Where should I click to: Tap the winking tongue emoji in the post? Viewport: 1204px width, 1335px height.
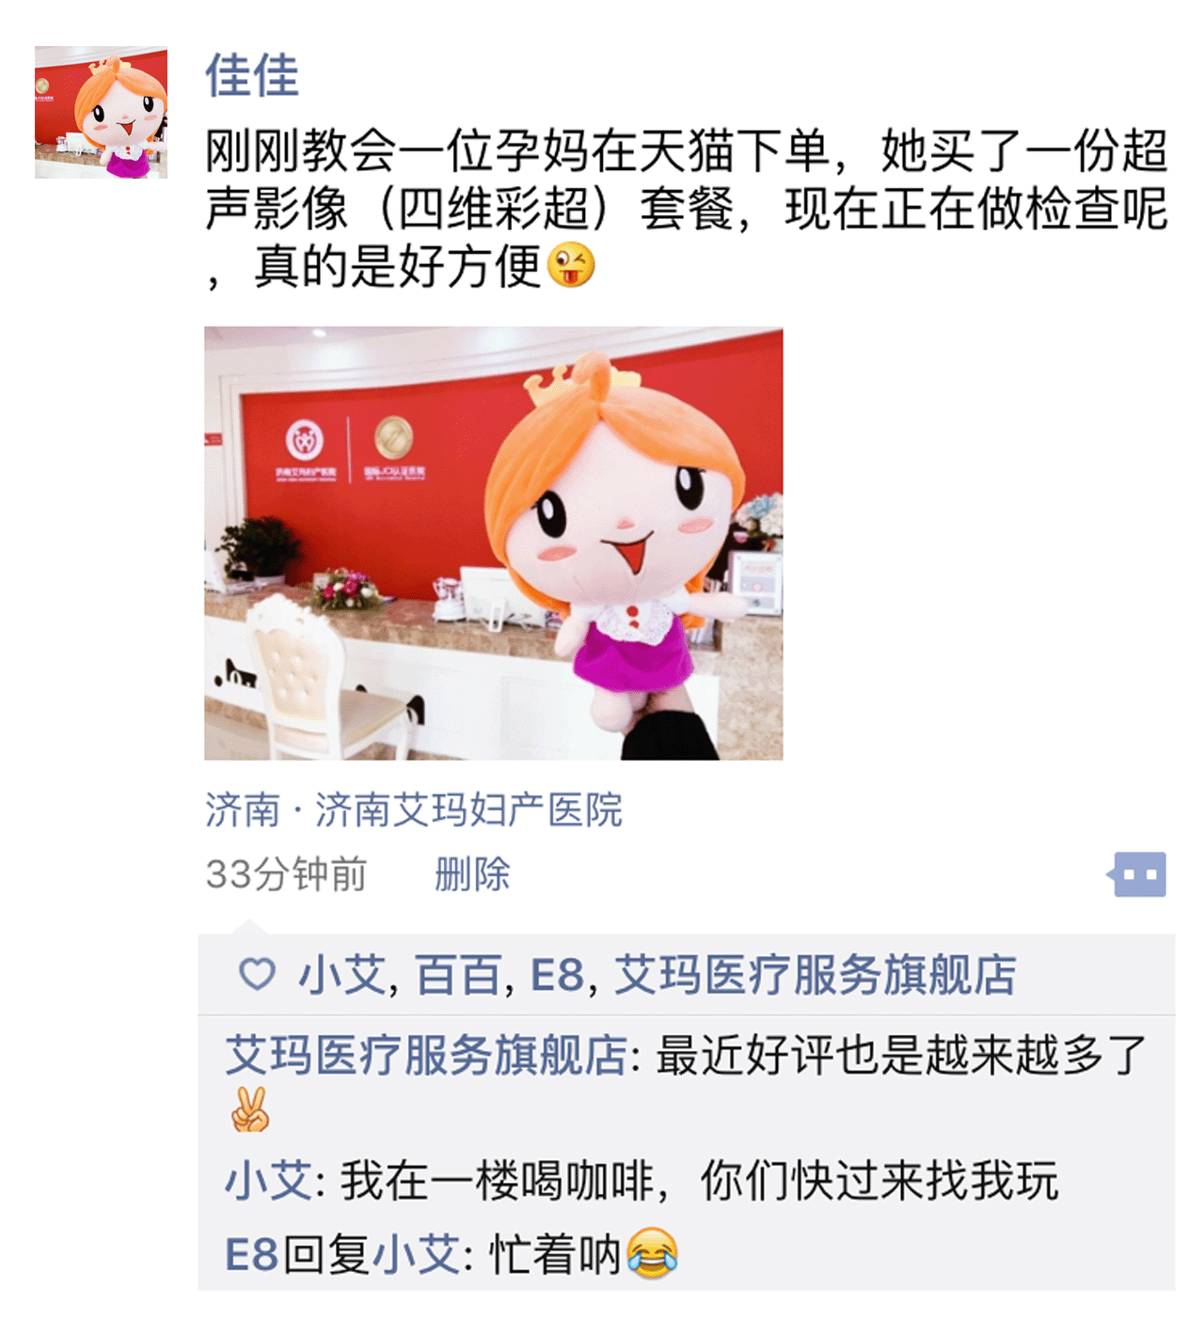pyautogui.click(x=572, y=265)
